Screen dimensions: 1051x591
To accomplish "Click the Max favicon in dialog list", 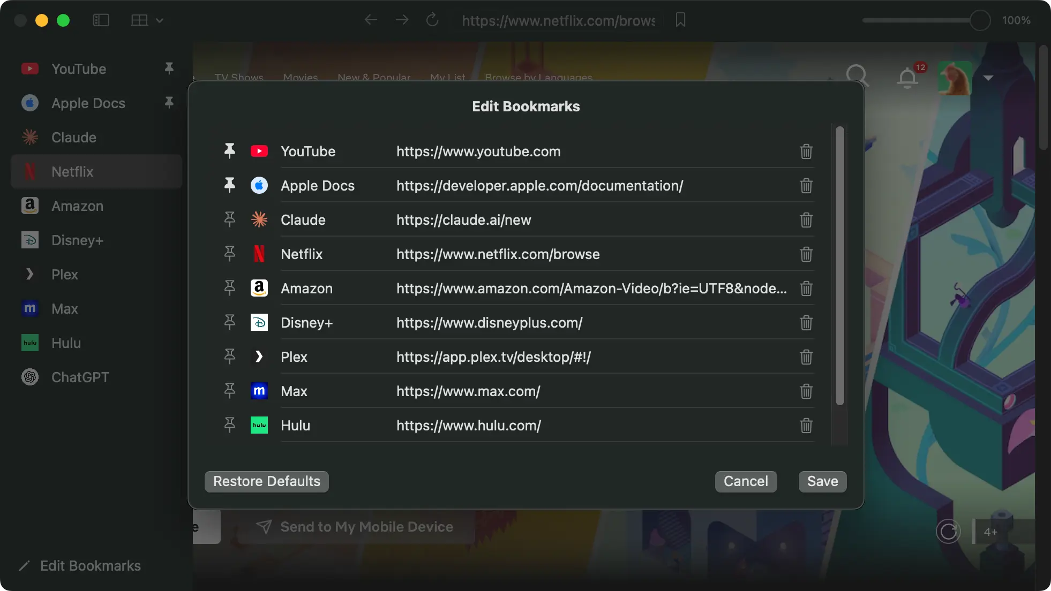I will 259,391.
